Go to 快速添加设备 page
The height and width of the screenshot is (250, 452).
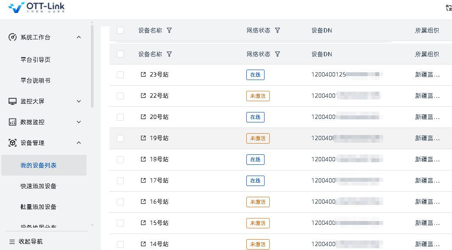coord(39,186)
